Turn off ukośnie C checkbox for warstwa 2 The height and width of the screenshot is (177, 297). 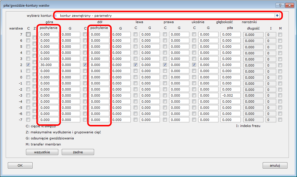click(x=194, y=65)
